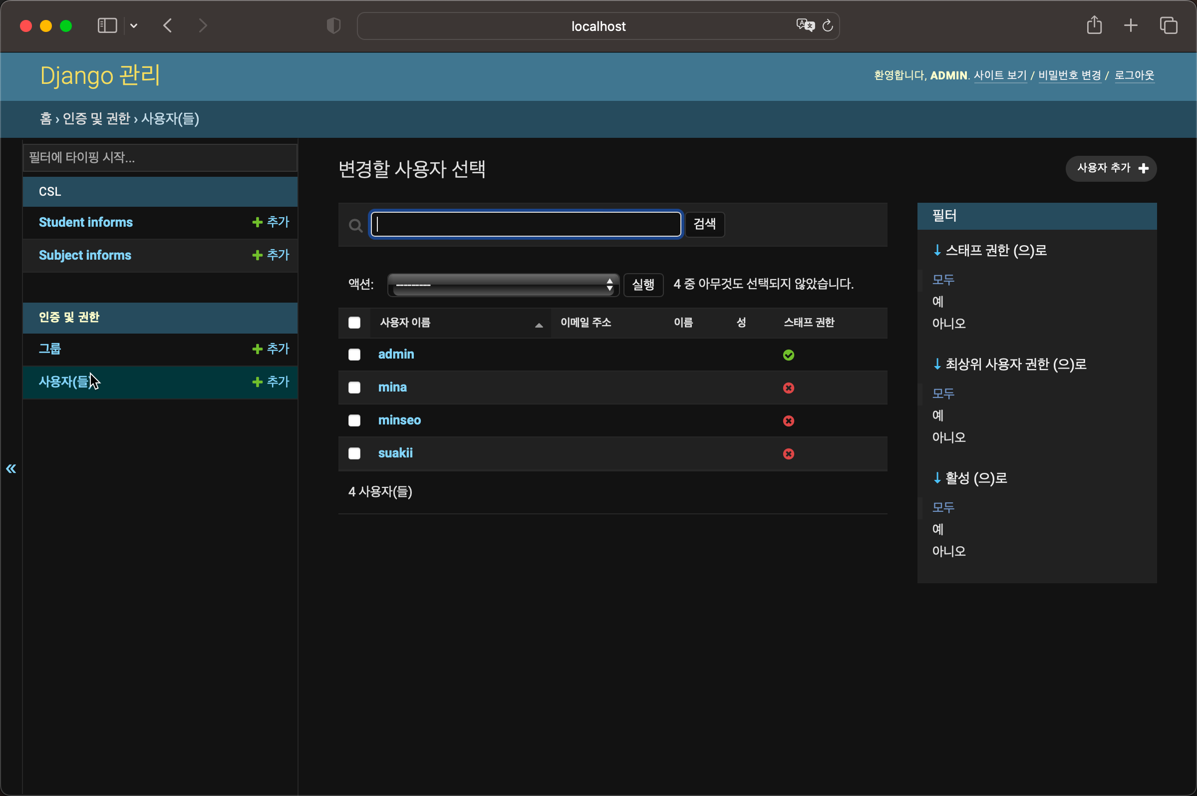Open Subject informs in the sidebar

pos(85,255)
